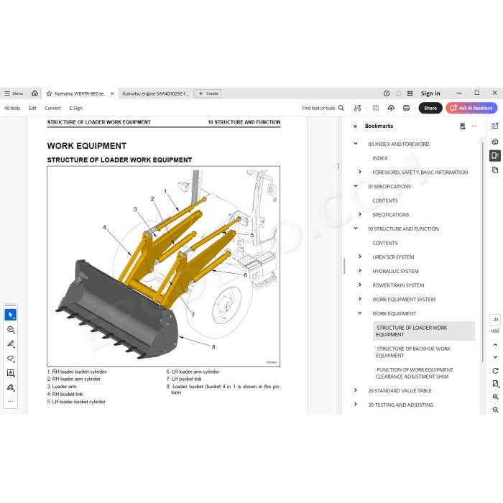Image resolution: width=503 pixels, height=503 pixels.
Task: Select the highlighter pen tool
Action: click(10, 344)
